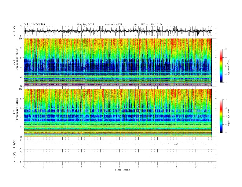The height and width of the screenshot is (187, 242).
Task: Click the ch.2 spectrogram color scale bar
Action: click(x=221, y=116)
